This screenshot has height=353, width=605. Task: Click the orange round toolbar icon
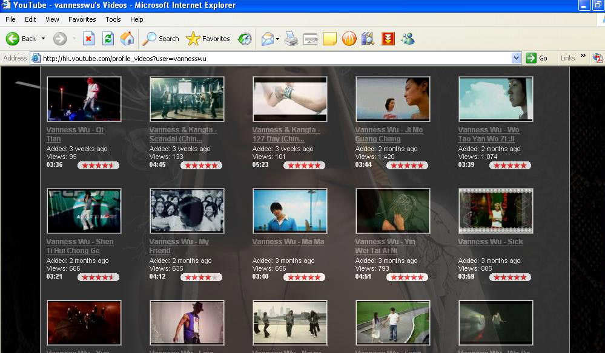click(349, 39)
